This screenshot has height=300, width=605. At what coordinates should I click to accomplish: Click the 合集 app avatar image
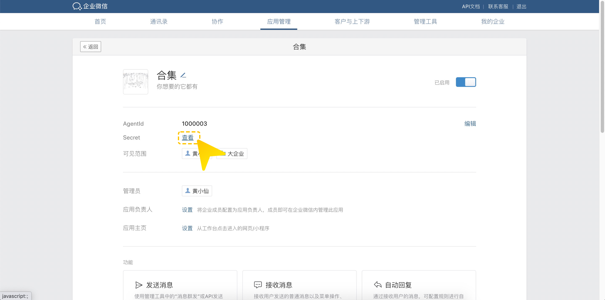[x=136, y=82]
